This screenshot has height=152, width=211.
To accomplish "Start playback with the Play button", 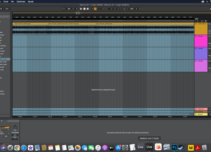I will (x=81, y=9).
